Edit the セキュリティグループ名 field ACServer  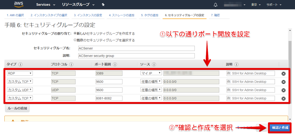(x=136, y=48)
